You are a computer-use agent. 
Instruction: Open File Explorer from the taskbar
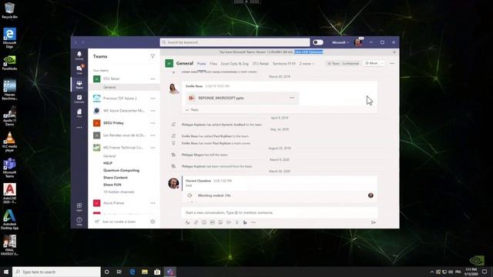click(145, 272)
